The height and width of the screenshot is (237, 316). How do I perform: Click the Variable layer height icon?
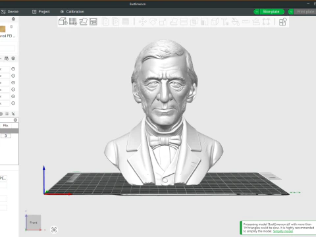pyautogui.click(x=126, y=22)
